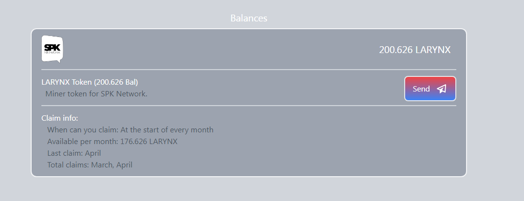The width and height of the screenshot is (524, 201).
Task: Click the March, April claims list text
Action: (112, 165)
